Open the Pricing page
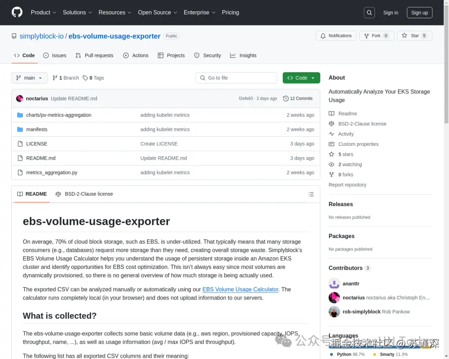Screen dimensions: 449x359 (x=230, y=12)
